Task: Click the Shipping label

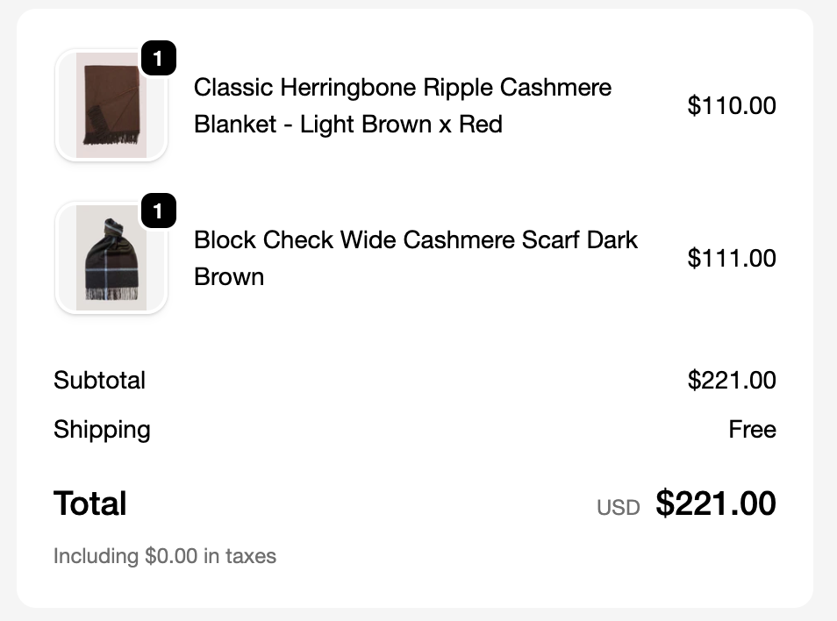Action: click(x=102, y=430)
